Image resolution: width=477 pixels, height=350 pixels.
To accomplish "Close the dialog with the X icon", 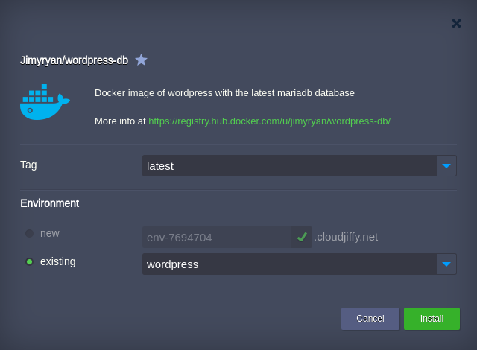I will coord(456,23).
